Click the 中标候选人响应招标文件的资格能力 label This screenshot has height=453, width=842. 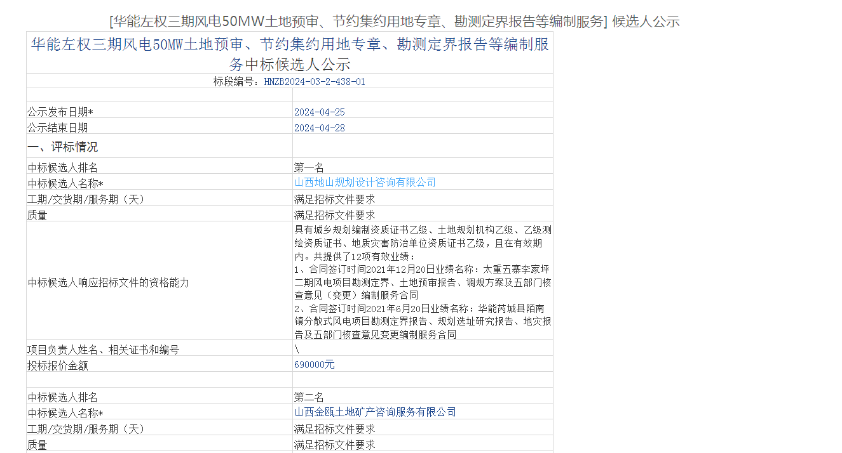click(109, 283)
